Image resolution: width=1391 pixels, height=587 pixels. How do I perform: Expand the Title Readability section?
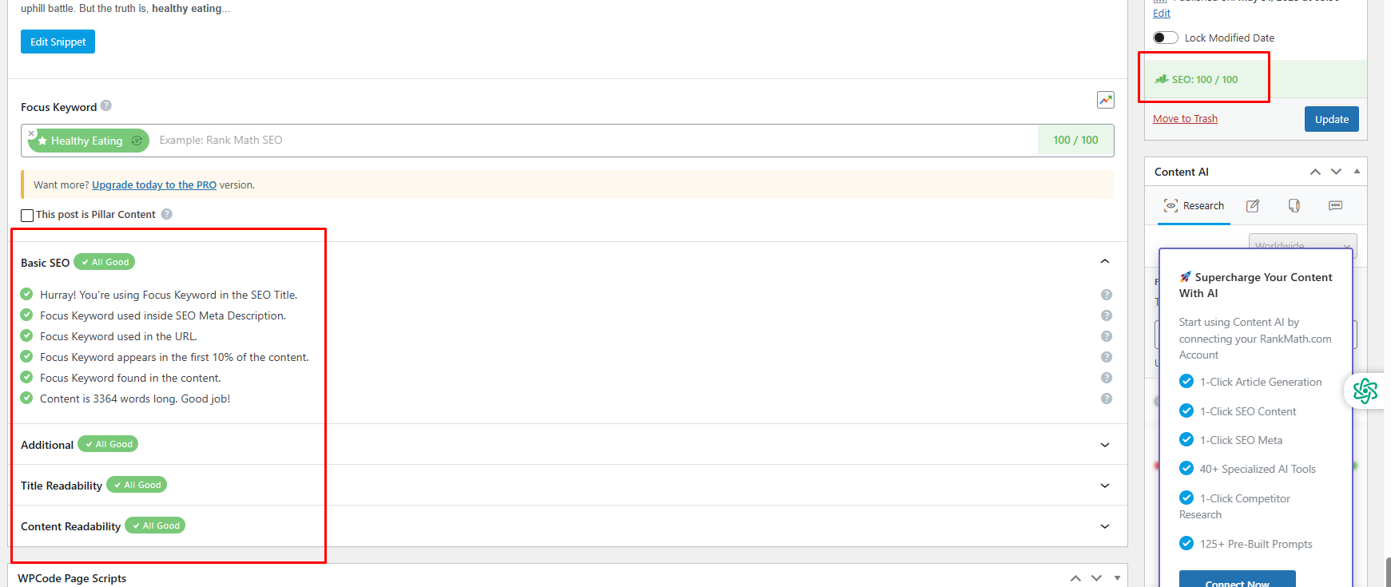tap(1105, 486)
